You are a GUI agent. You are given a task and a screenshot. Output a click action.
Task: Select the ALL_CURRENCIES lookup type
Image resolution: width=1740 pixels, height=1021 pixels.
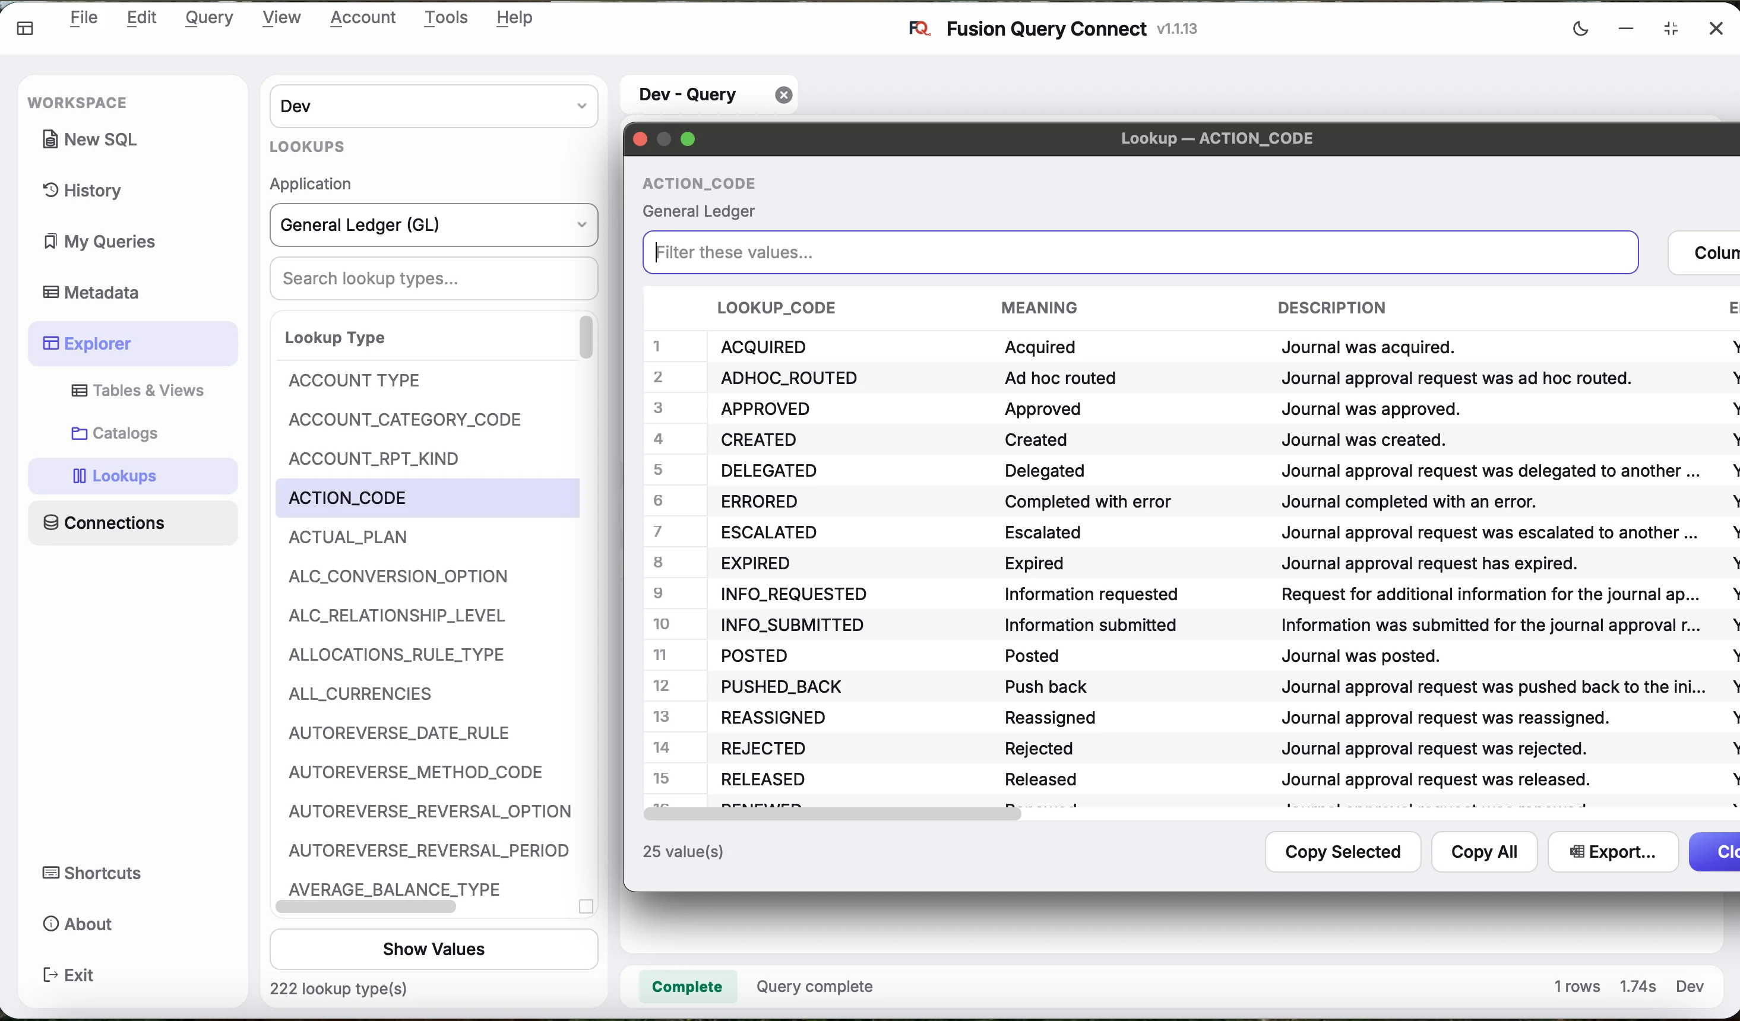pyautogui.click(x=427, y=694)
